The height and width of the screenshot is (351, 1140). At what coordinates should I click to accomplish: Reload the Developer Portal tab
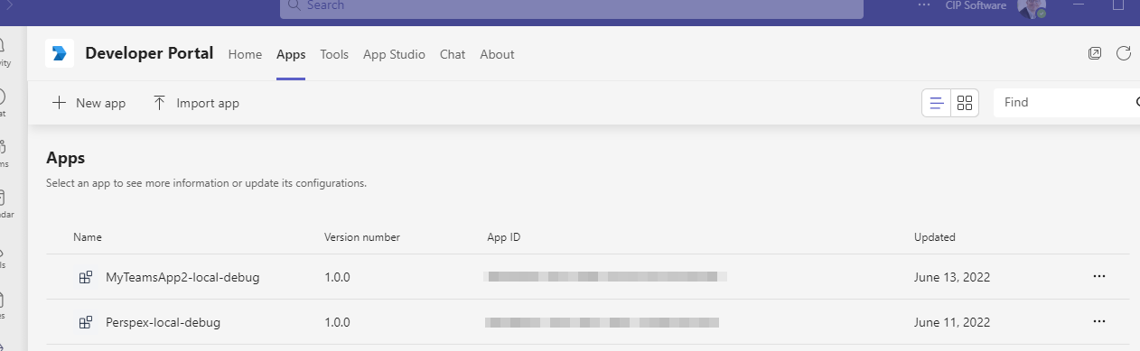(1124, 53)
